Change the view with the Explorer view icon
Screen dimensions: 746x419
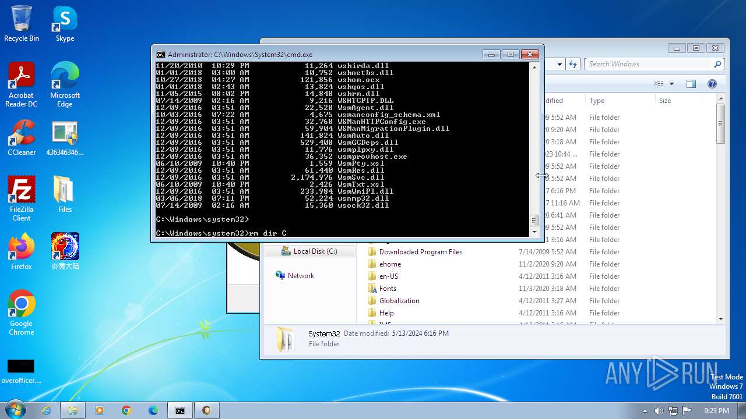[x=659, y=84]
